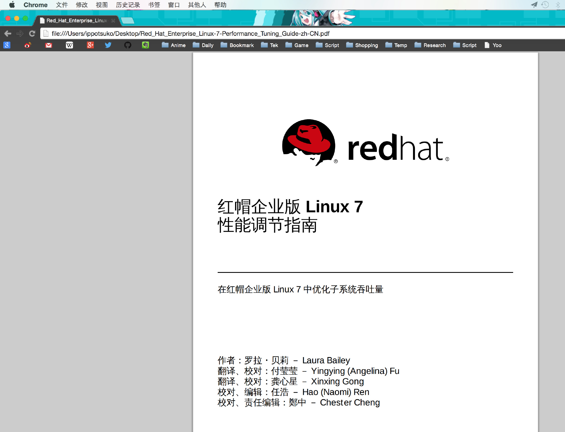Image resolution: width=565 pixels, height=432 pixels.
Task: Click the Time Machine menu bar icon
Action: coord(545,5)
